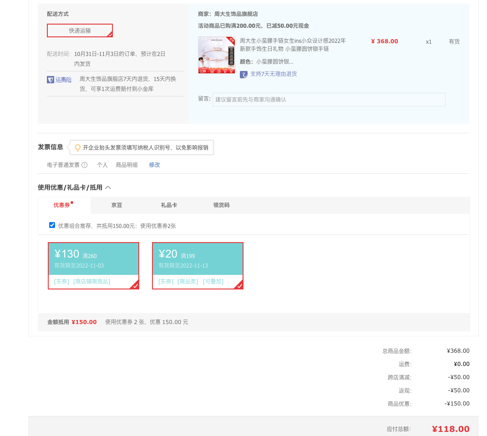The height and width of the screenshot is (436, 487).
Task: Click 修改 to edit invoice info
Action: click(x=154, y=165)
